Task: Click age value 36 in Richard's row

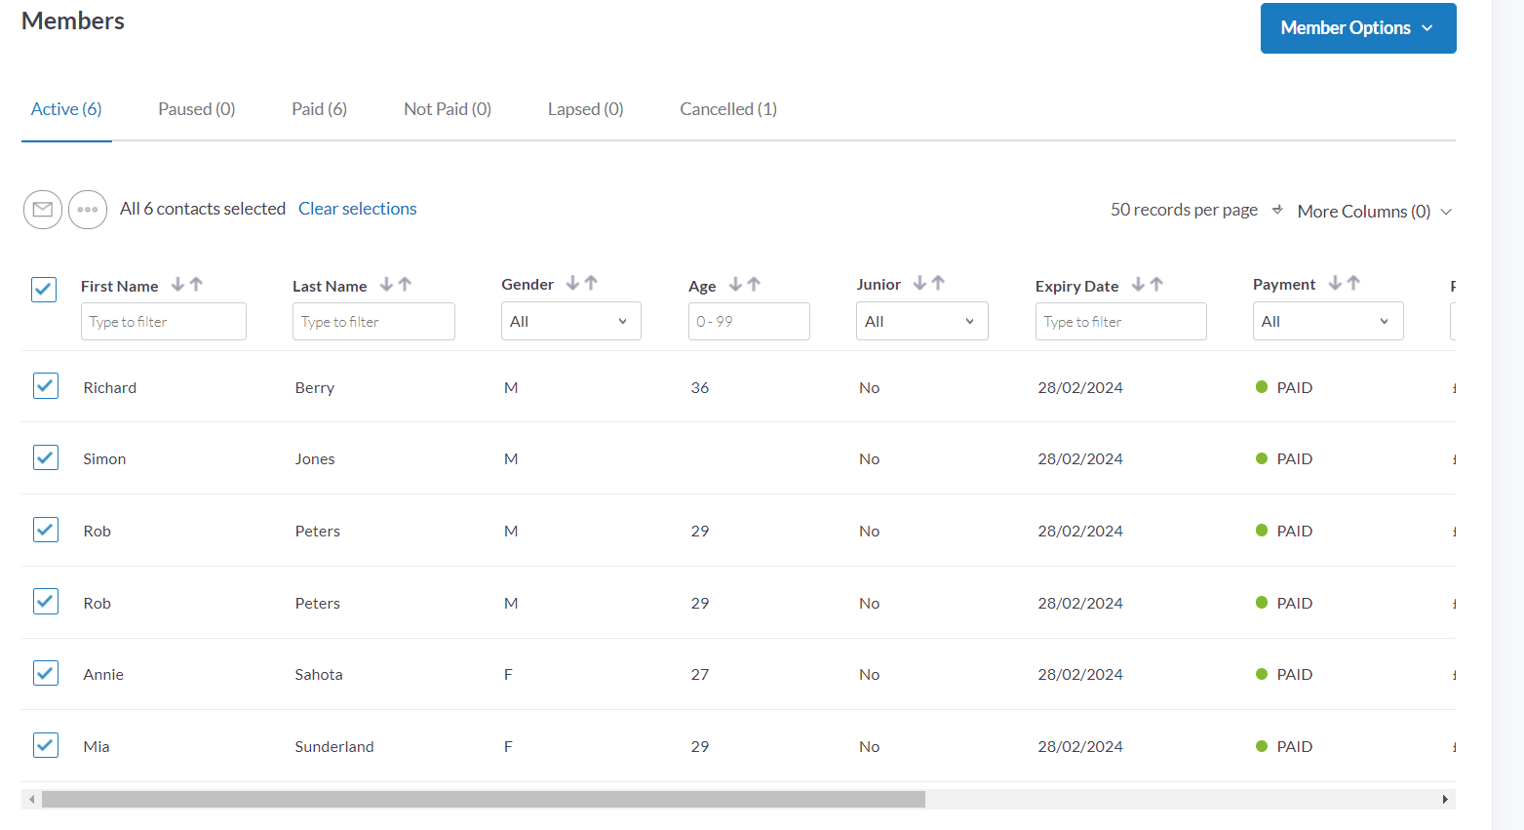Action: pyautogui.click(x=700, y=387)
